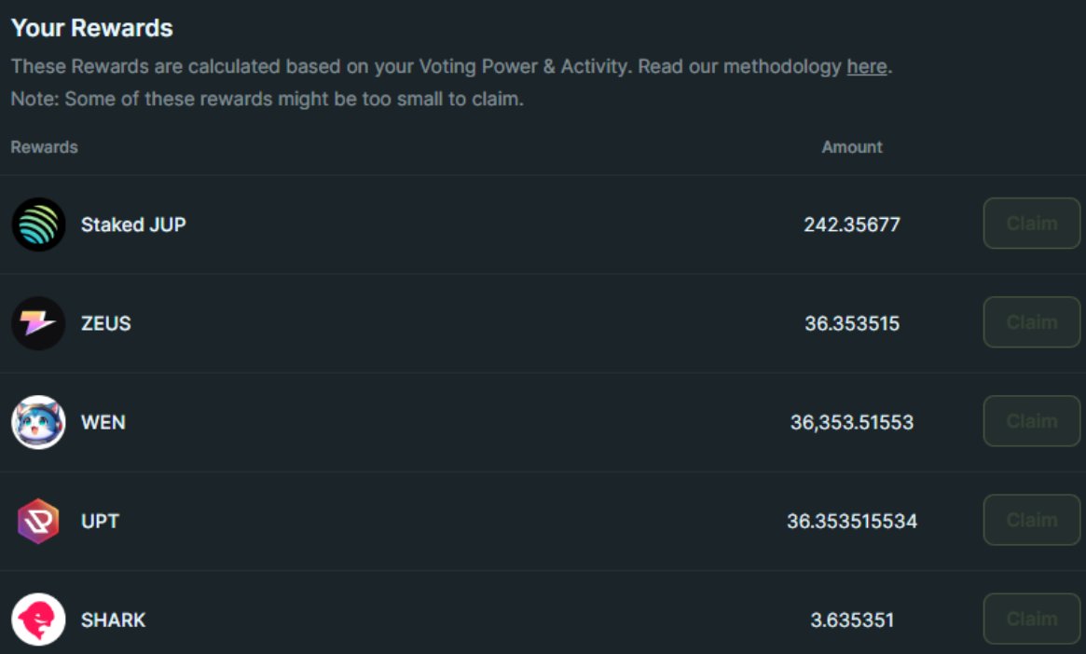This screenshot has width=1086, height=654.
Task: Open the methodology 'here' link
Action: [866, 66]
